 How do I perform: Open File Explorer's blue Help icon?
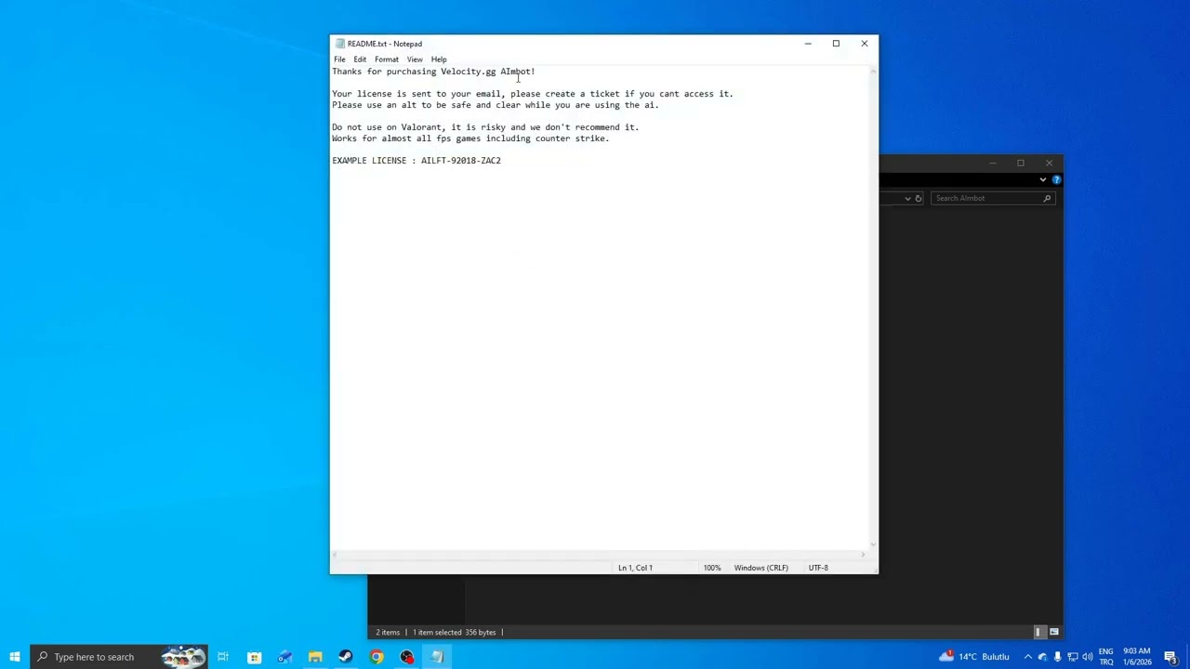[x=1056, y=179]
